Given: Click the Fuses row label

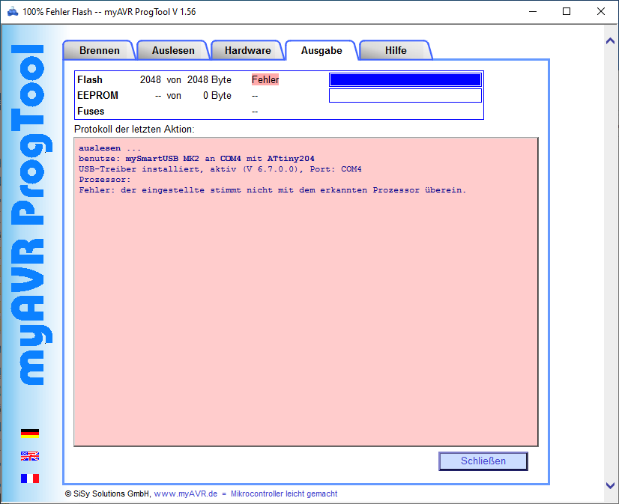Looking at the screenshot, I should (91, 112).
